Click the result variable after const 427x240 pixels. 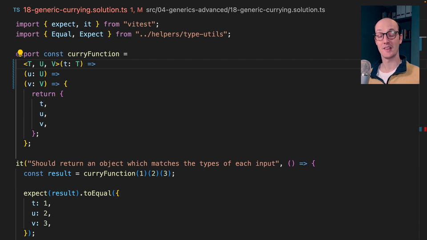pos(60,173)
